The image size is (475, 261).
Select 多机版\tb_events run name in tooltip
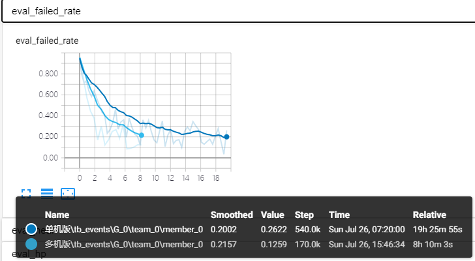124,244
